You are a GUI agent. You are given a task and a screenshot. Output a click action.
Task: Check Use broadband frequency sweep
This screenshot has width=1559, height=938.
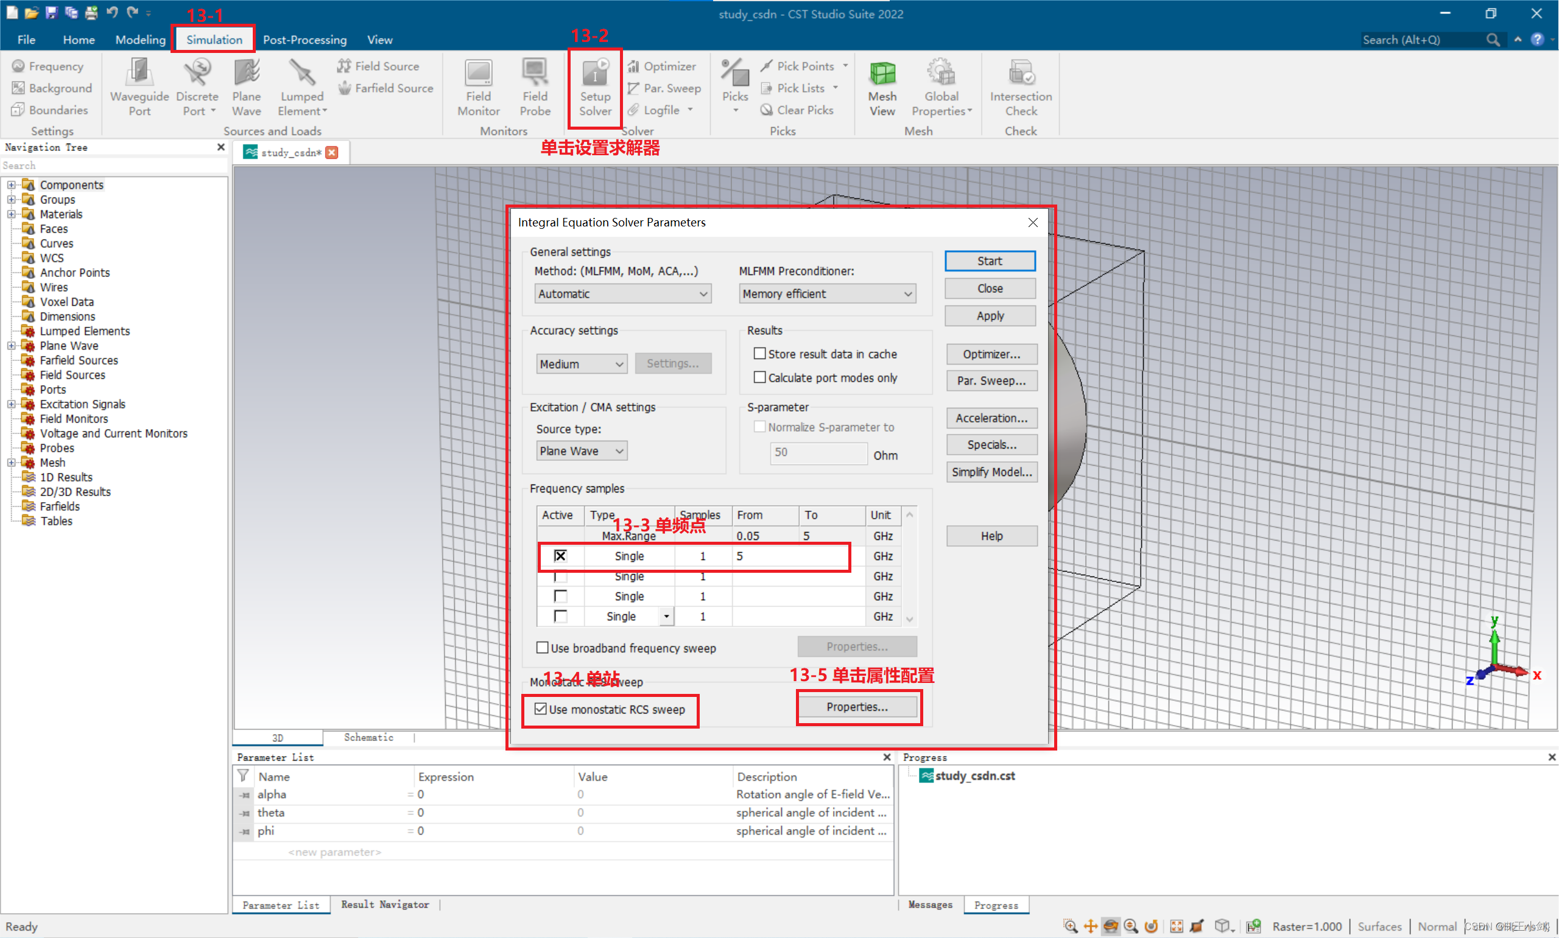tap(543, 648)
